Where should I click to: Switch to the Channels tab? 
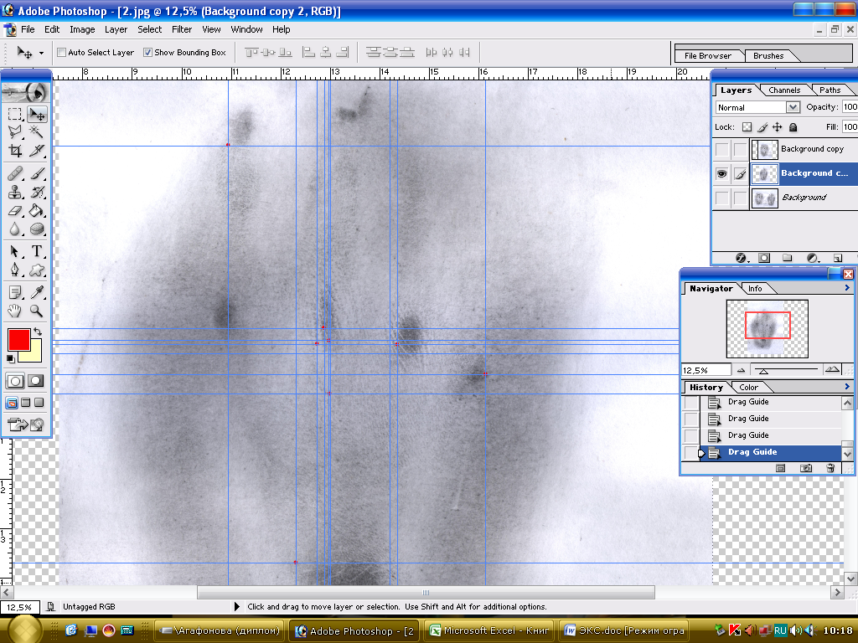[x=784, y=90]
